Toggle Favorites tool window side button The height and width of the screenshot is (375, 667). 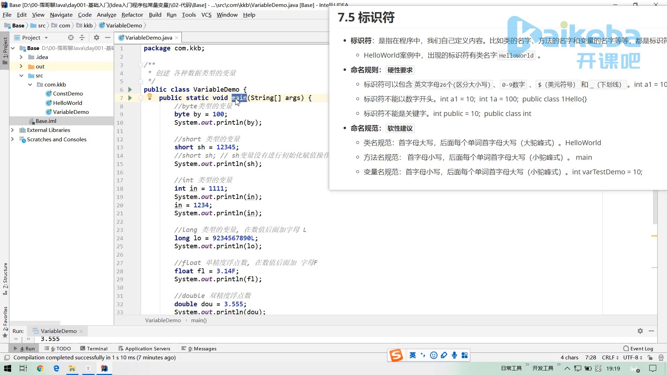[x=5, y=322]
